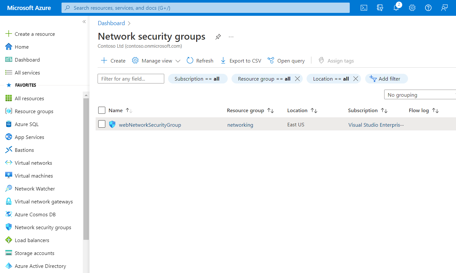
Task: Sort by Subscription column
Action: point(384,110)
